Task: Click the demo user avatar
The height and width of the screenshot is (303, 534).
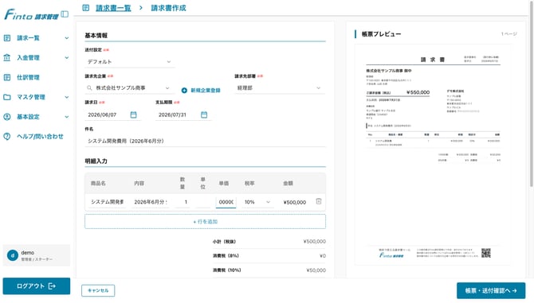Action: coord(13,255)
